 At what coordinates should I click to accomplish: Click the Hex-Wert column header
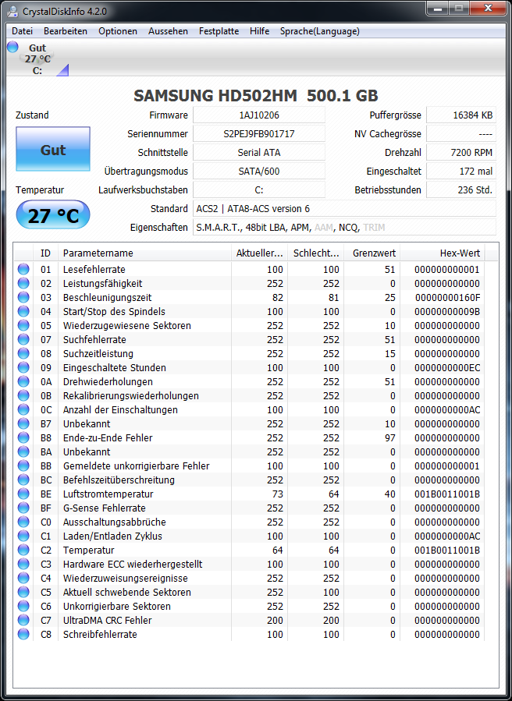(x=443, y=253)
